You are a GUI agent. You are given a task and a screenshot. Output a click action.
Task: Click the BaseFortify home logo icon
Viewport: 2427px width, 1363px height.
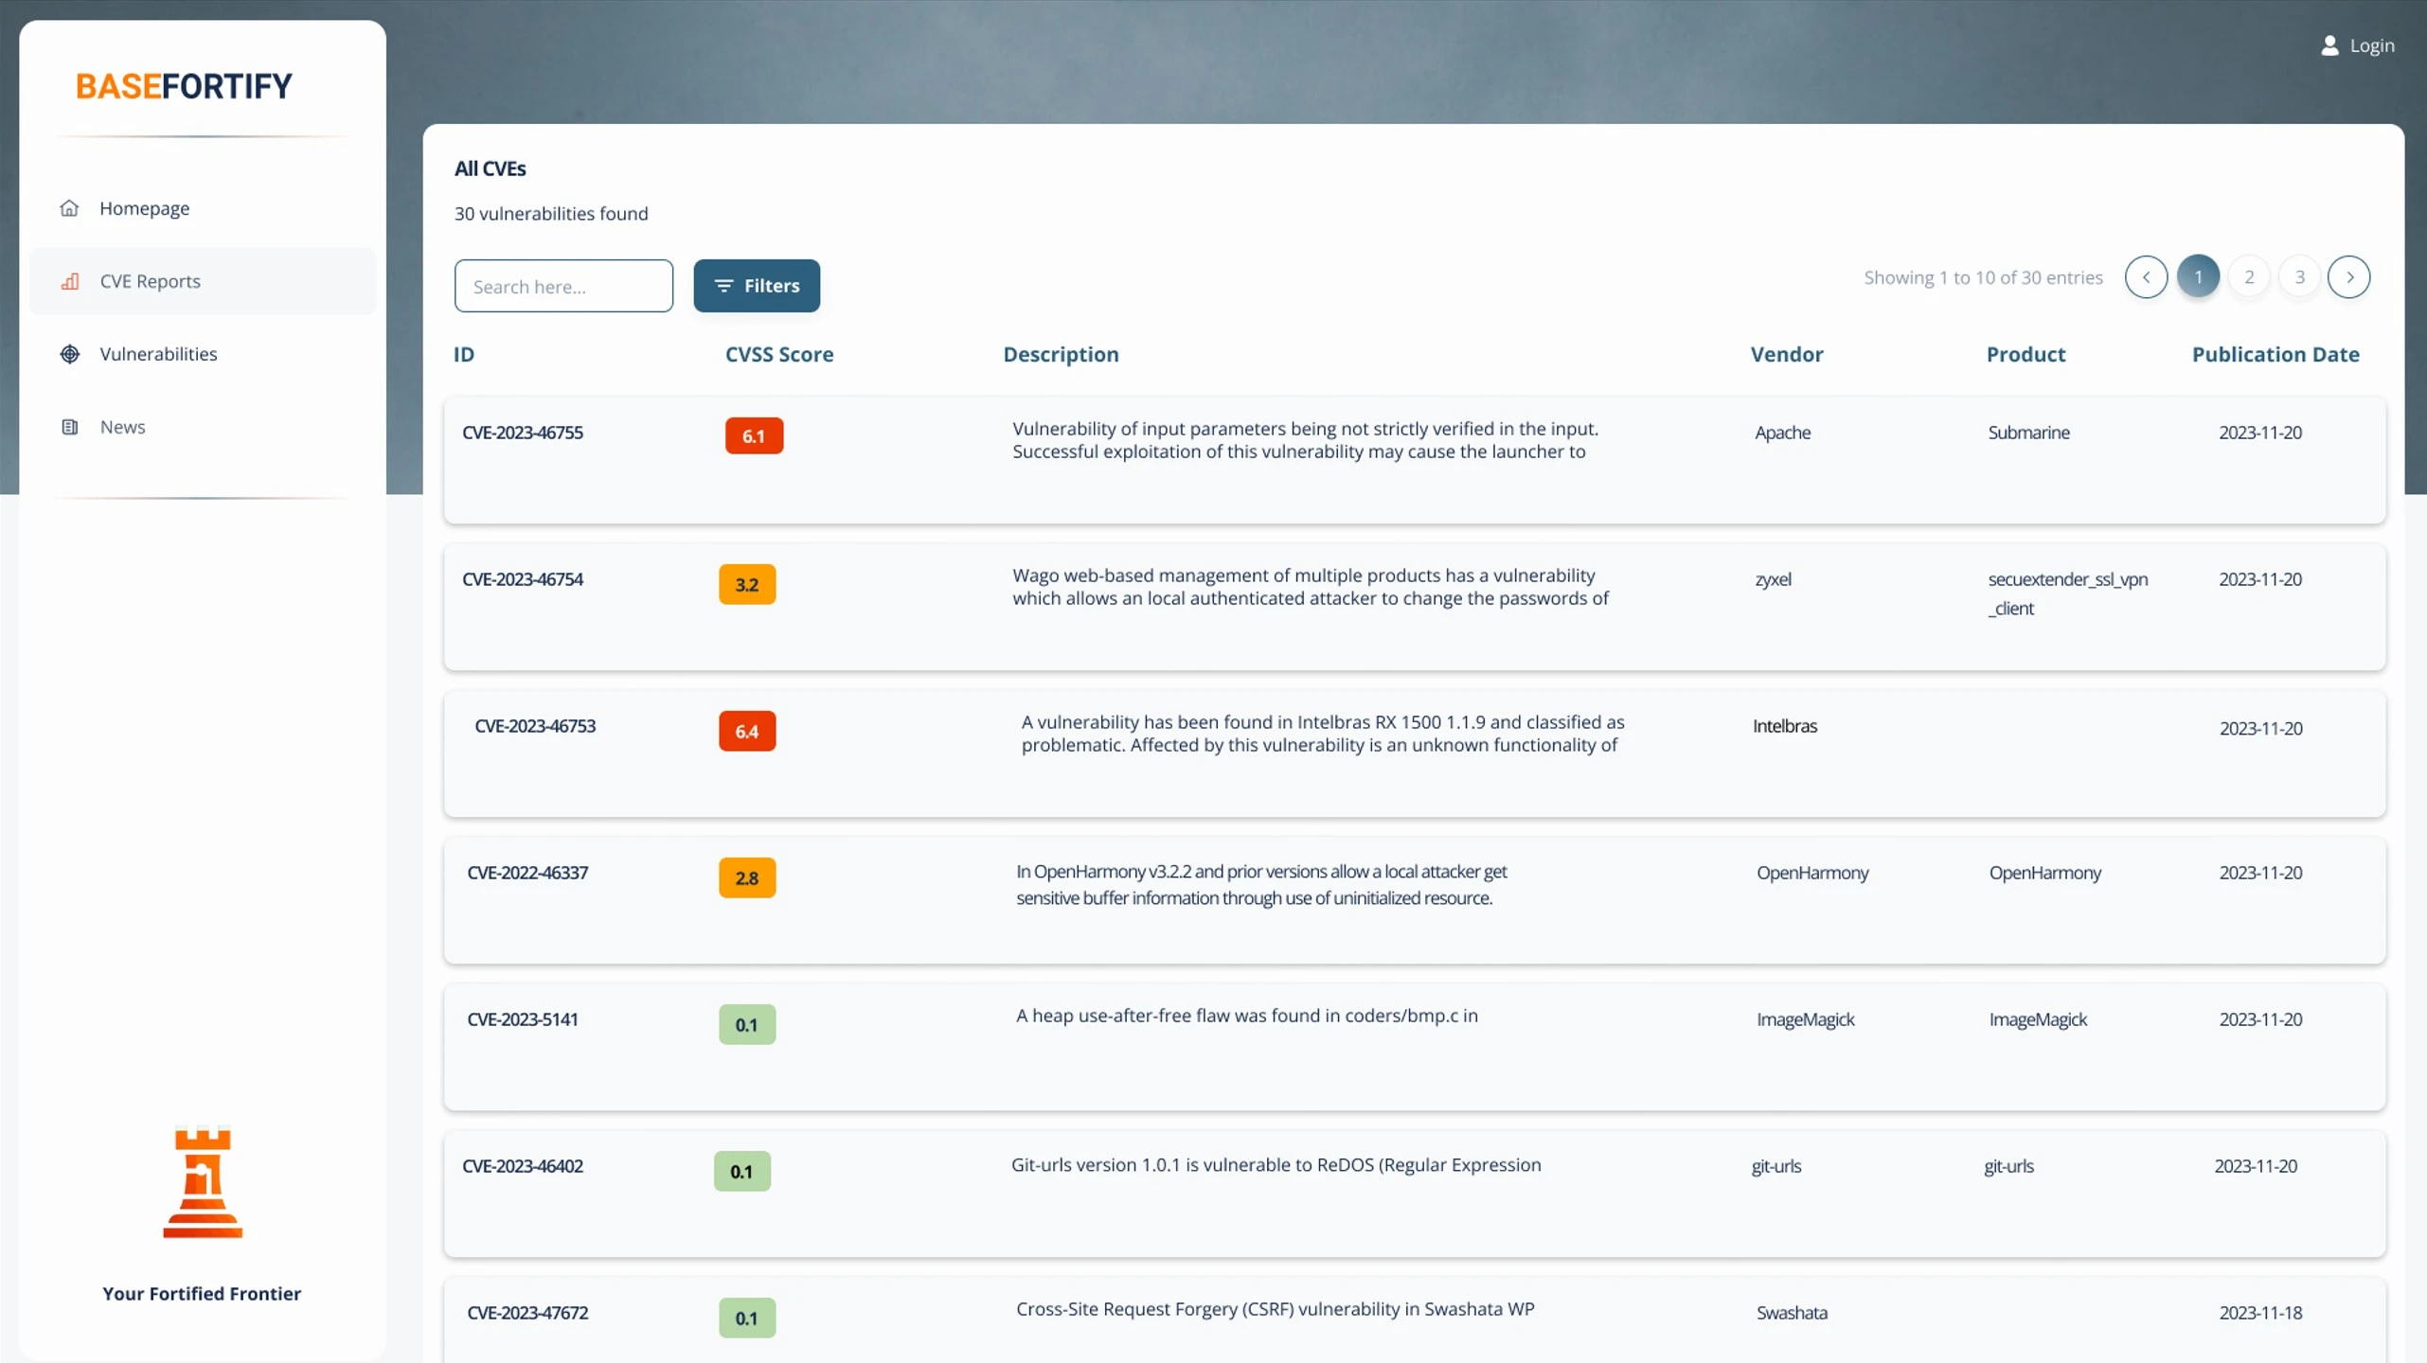pos(184,85)
